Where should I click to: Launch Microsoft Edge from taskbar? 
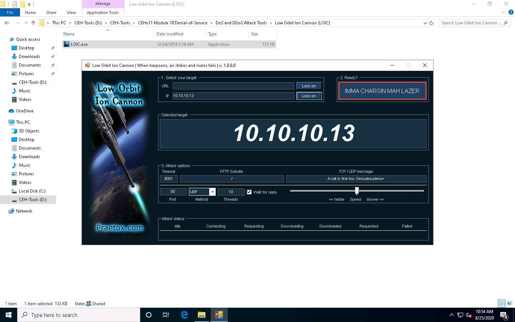click(x=184, y=315)
